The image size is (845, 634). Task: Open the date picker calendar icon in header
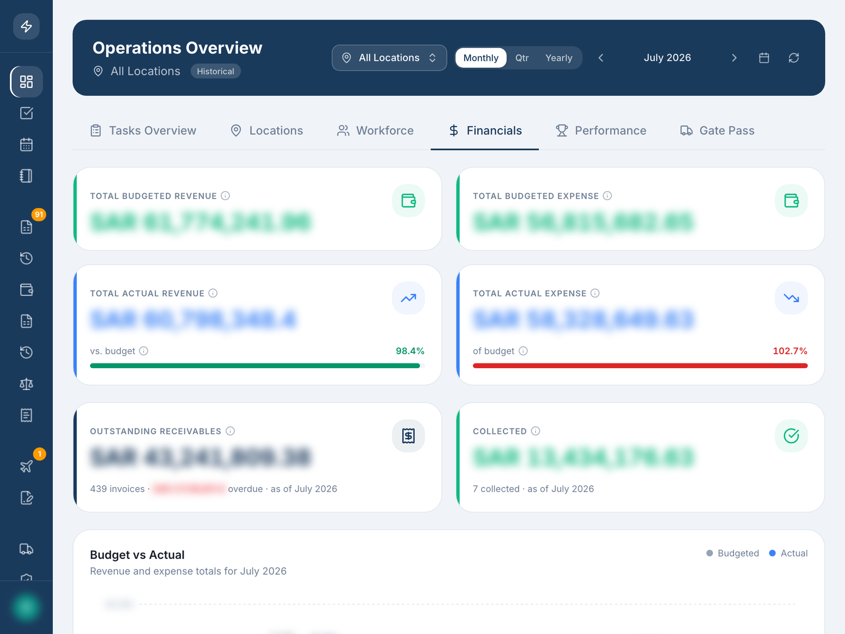tap(764, 58)
